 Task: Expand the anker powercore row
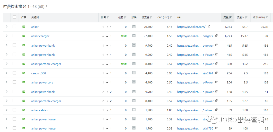pos(7,82)
